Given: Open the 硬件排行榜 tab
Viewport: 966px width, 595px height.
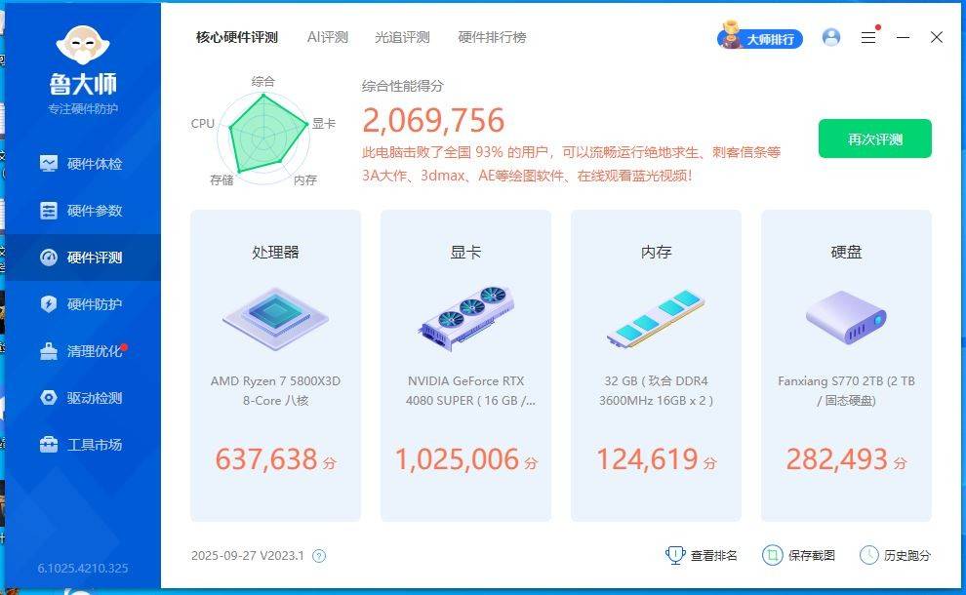Looking at the screenshot, I should coord(490,37).
